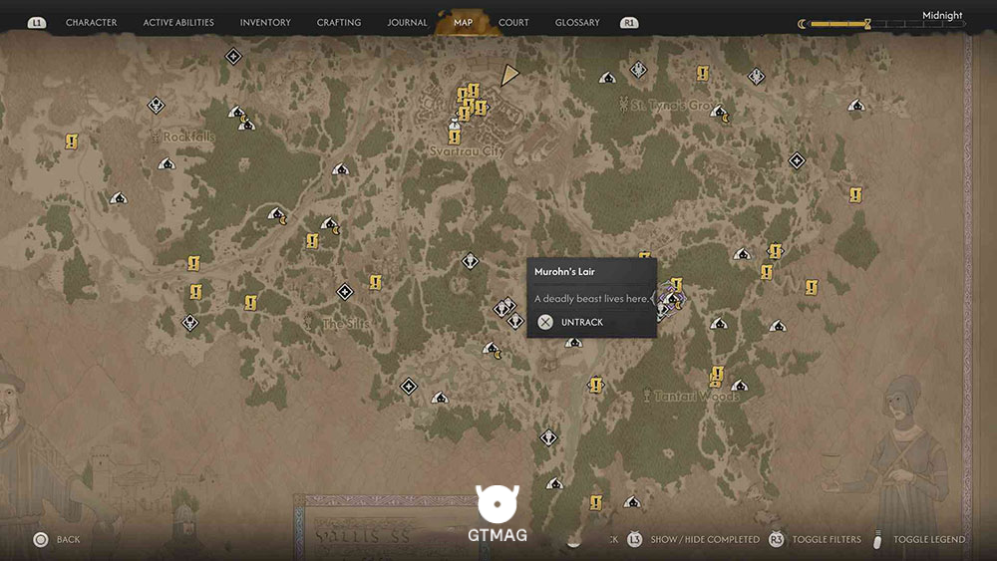
Task: Click the touchpad icon beside Toggle Legend
Action: (877, 539)
